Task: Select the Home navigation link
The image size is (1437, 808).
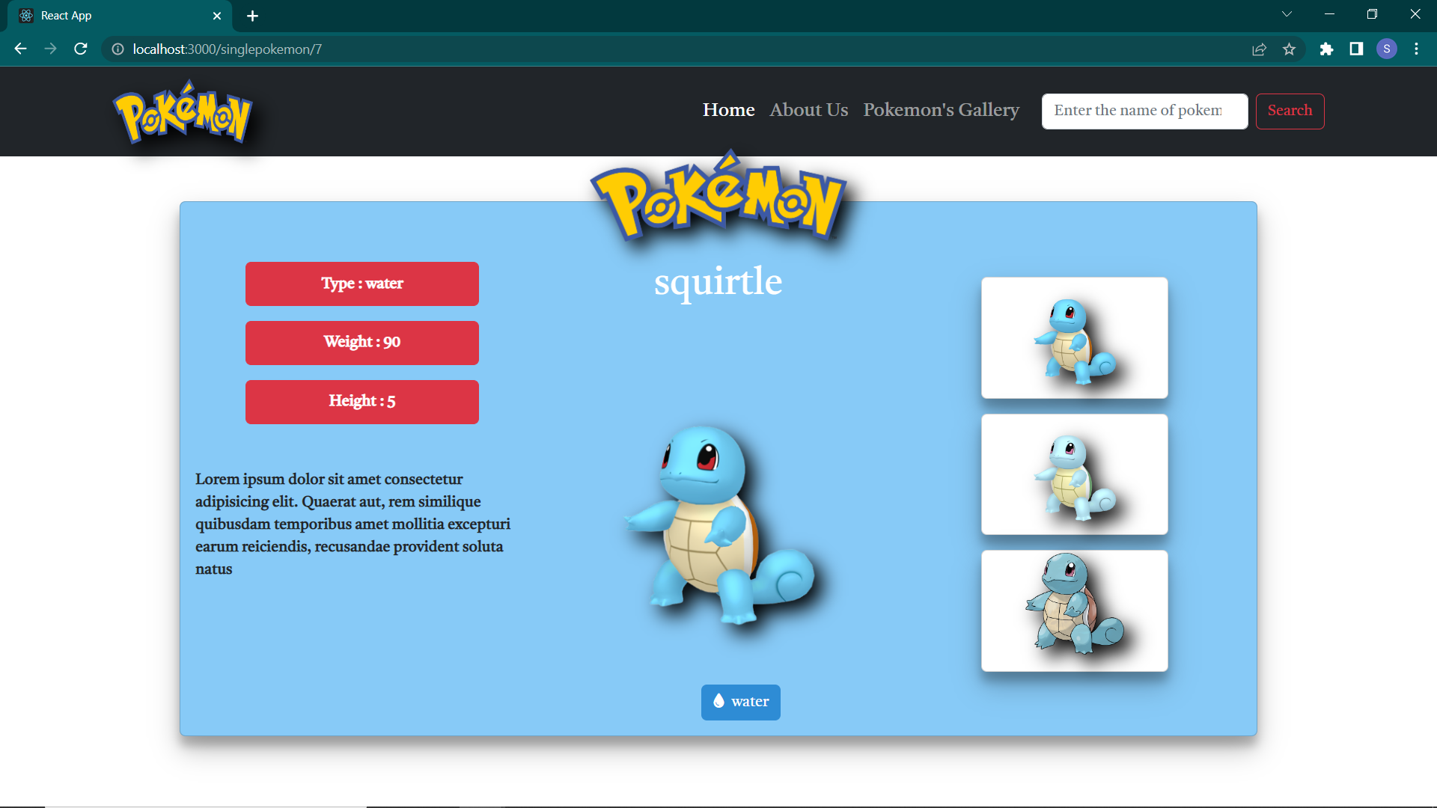Action: [x=727, y=110]
